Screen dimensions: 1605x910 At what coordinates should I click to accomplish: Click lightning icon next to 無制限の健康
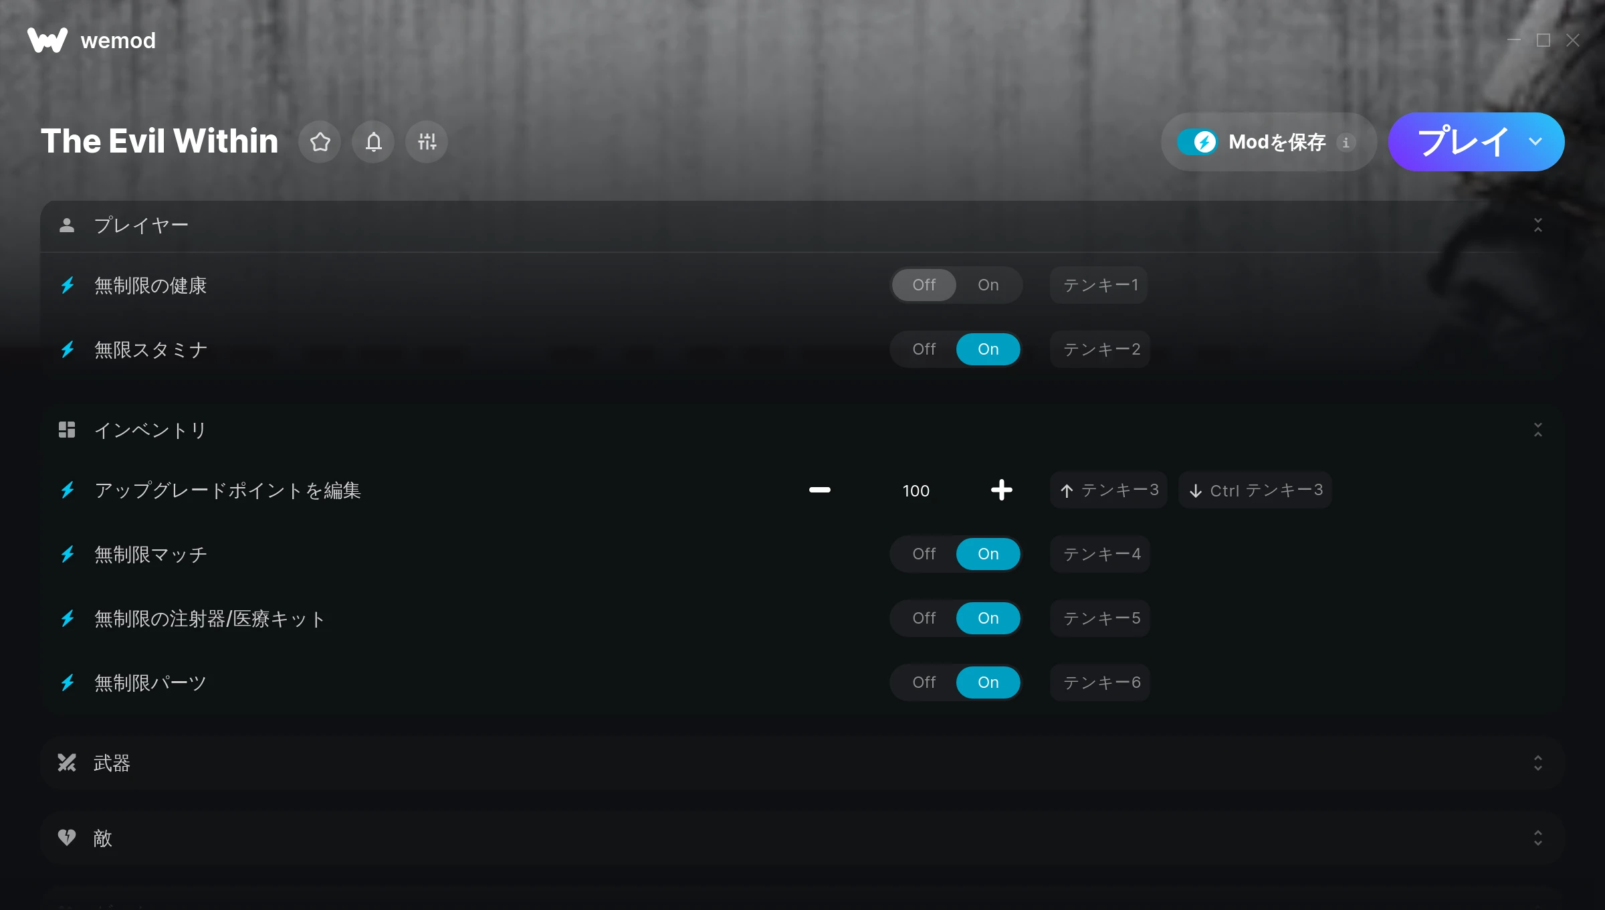[68, 286]
